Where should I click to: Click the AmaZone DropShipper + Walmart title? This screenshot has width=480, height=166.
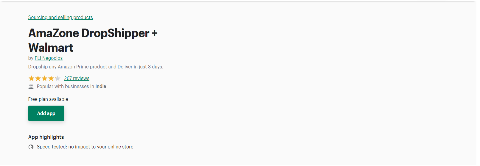(x=93, y=40)
